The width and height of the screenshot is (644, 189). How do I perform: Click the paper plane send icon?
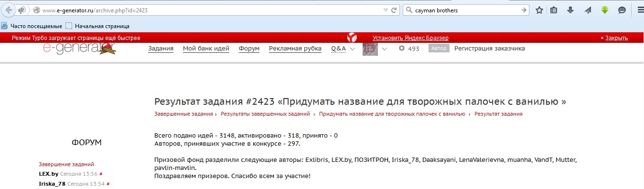(588, 10)
